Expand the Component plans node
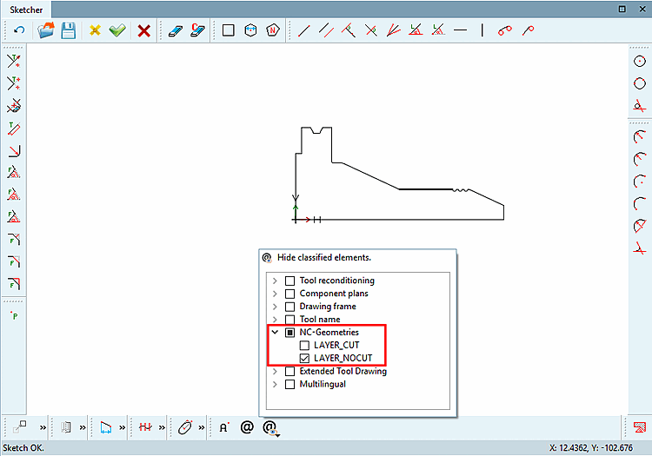Screen dimensions: 652x456 [x=275, y=294]
